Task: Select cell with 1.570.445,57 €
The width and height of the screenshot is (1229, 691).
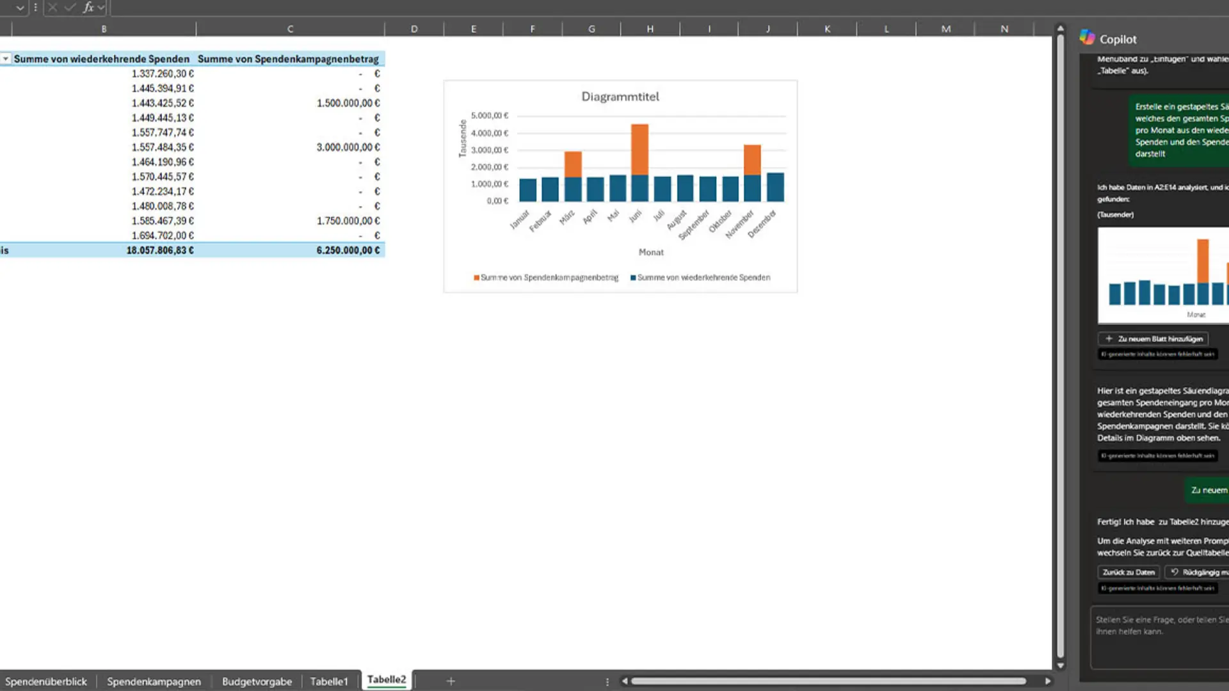Action: click(163, 177)
